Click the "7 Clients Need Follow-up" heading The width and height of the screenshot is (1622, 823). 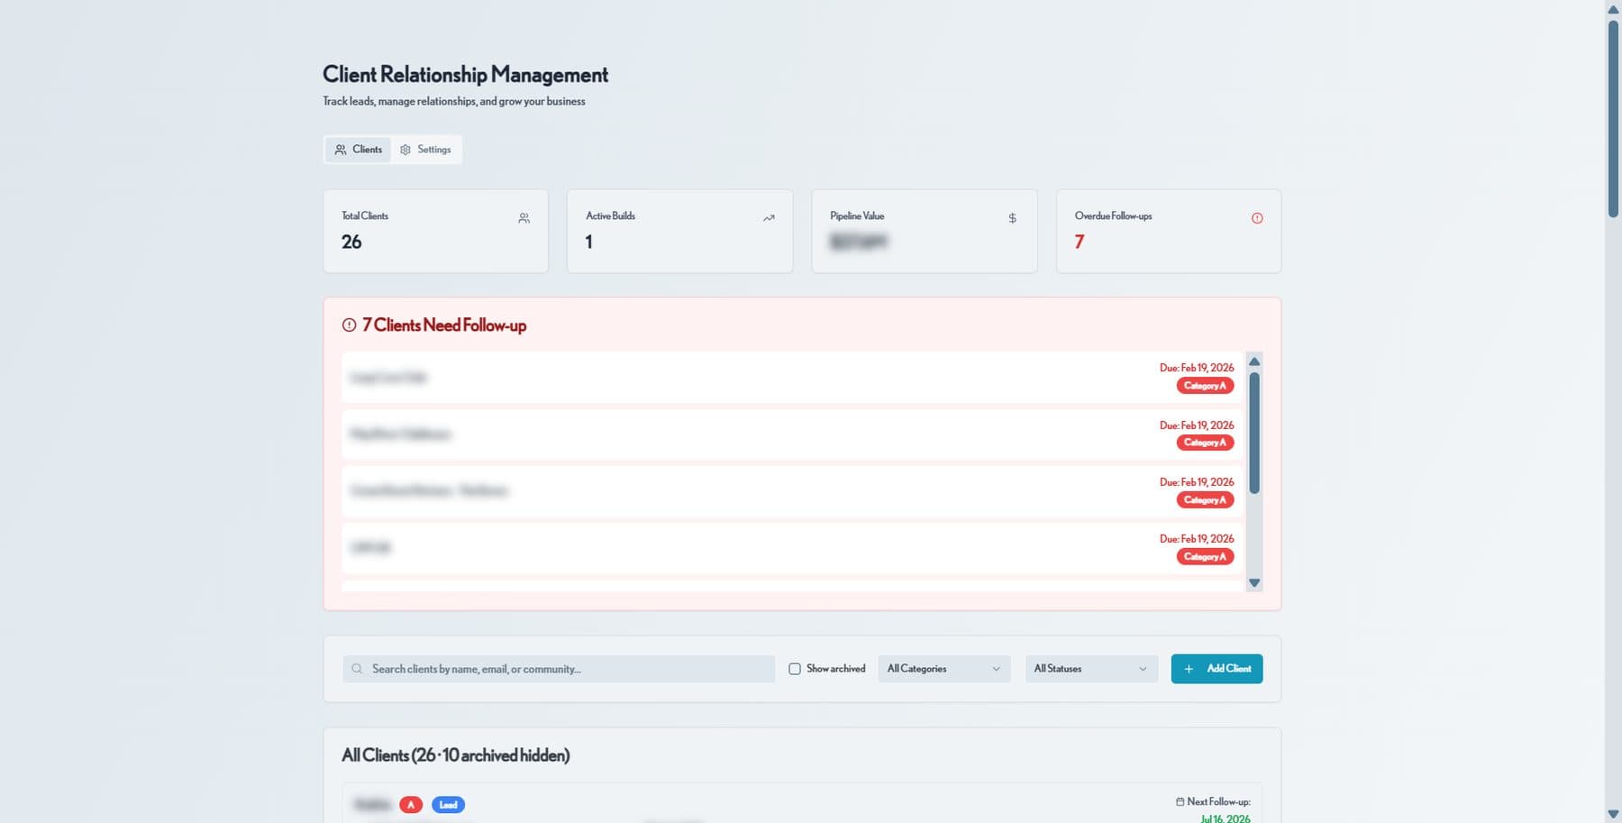(444, 325)
